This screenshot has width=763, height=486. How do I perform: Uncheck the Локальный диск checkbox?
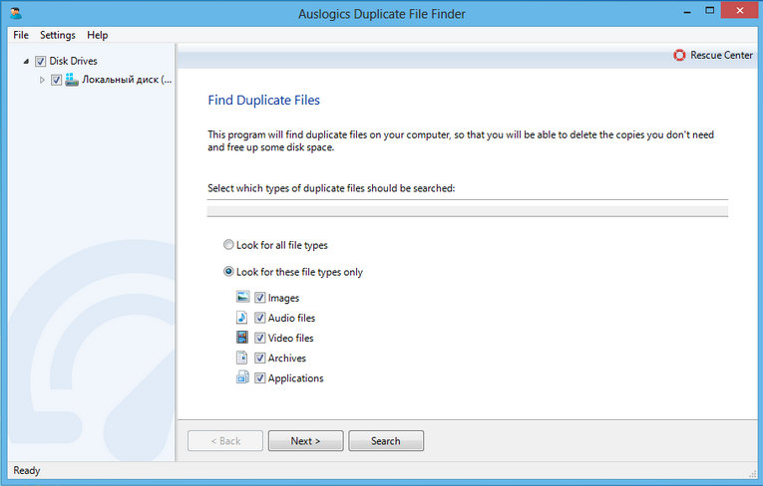pyautogui.click(x=57, y=80)
